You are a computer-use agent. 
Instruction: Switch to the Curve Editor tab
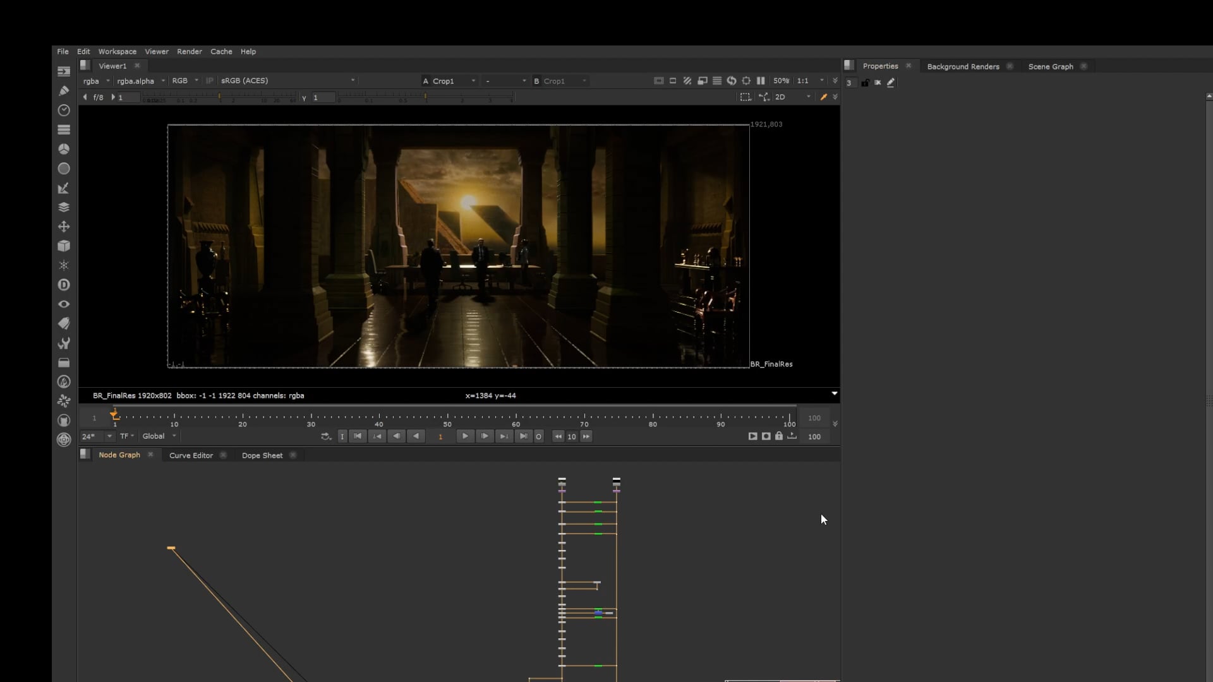[x=190, y=455]
